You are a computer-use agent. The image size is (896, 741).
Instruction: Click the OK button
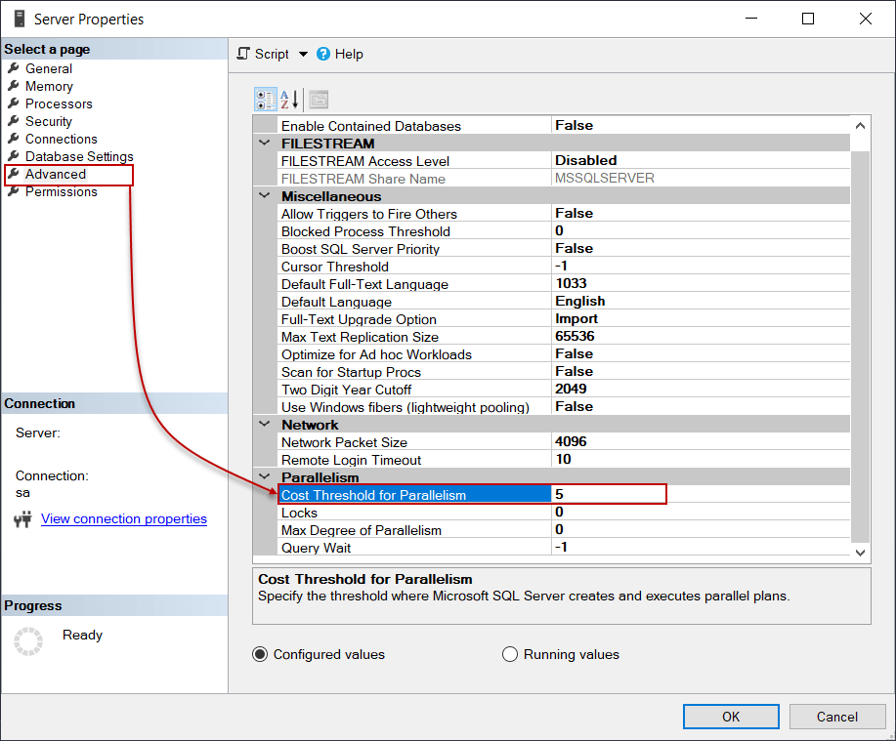coord(730,716)
